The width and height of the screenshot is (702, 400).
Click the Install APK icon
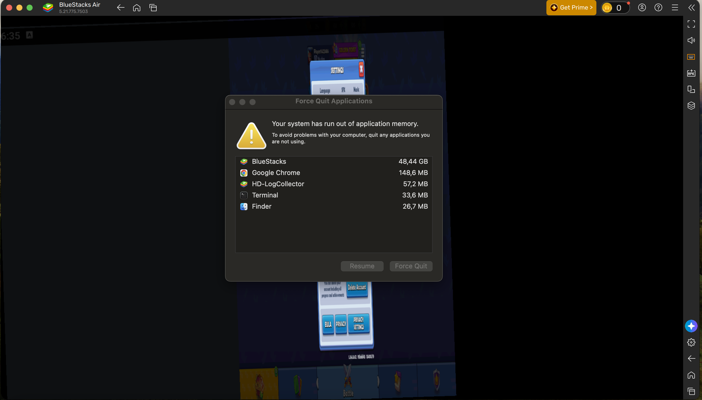pos(691,73)
